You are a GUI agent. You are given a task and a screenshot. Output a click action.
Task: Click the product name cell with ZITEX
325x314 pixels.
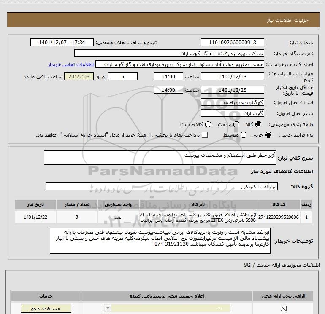(198, 217)
